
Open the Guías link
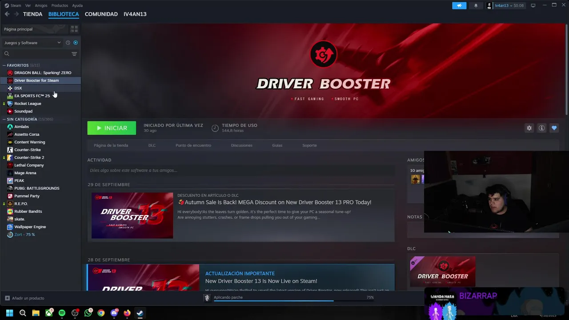(x=277, y=145)
